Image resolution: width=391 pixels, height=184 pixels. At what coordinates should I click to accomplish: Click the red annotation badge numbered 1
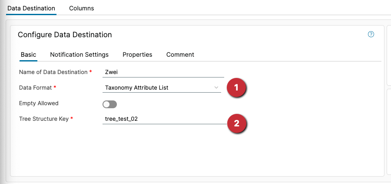click(236, 87)
